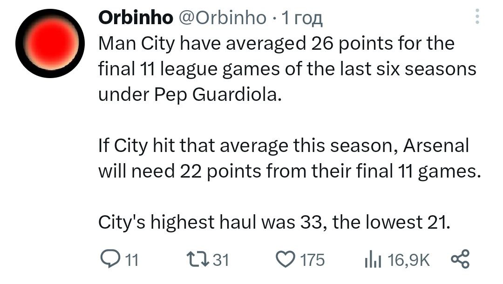Like the tweet with the heart icon

pyautogui.click(x=285, y=259)
